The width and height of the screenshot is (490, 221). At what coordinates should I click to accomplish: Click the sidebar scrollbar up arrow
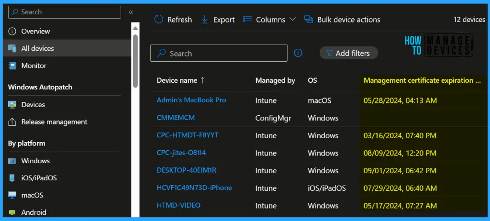coord(135,28)
